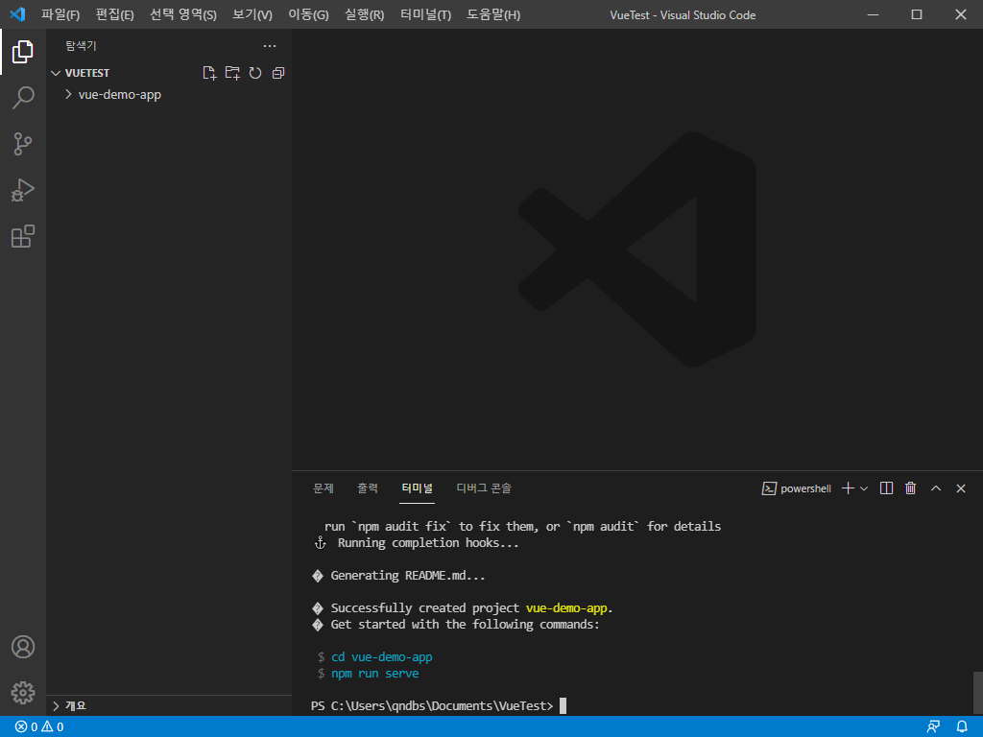Open the 보기(V) menu
Screen dimensions: 983x737
coord(252,14)
